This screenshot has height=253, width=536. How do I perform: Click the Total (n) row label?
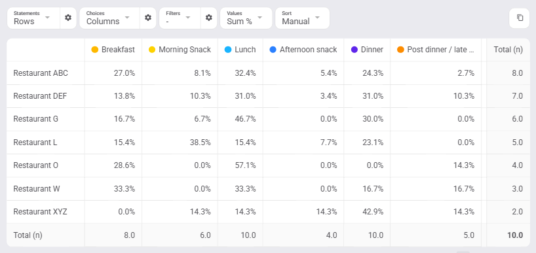[x=28, y=235]
